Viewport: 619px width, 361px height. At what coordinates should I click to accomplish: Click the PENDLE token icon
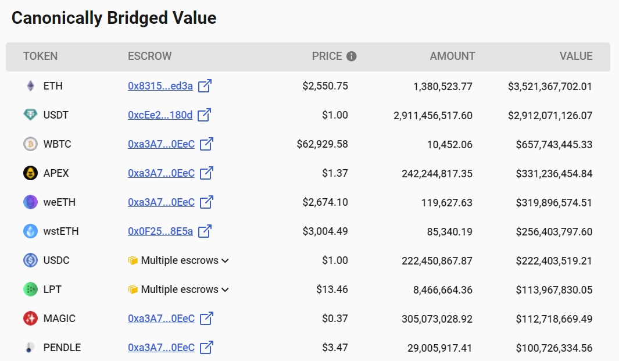tap(29, 348)
